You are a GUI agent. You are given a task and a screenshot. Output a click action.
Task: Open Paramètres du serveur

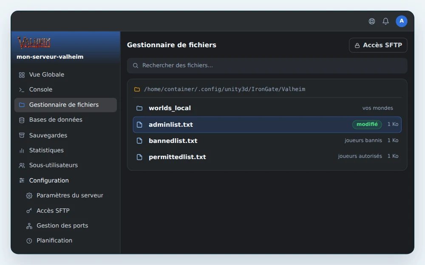(65, 195)
